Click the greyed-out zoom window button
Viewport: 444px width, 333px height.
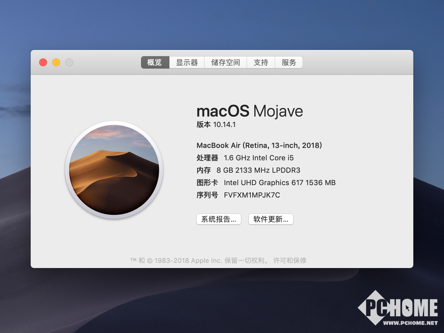point(69,62)
